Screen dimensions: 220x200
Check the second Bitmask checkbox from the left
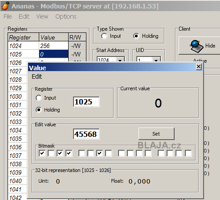pos(51,153)
